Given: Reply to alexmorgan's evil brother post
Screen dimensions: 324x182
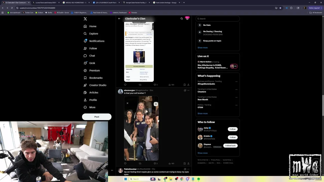Looking at the screenshot, I should click(x=125, y=163).
